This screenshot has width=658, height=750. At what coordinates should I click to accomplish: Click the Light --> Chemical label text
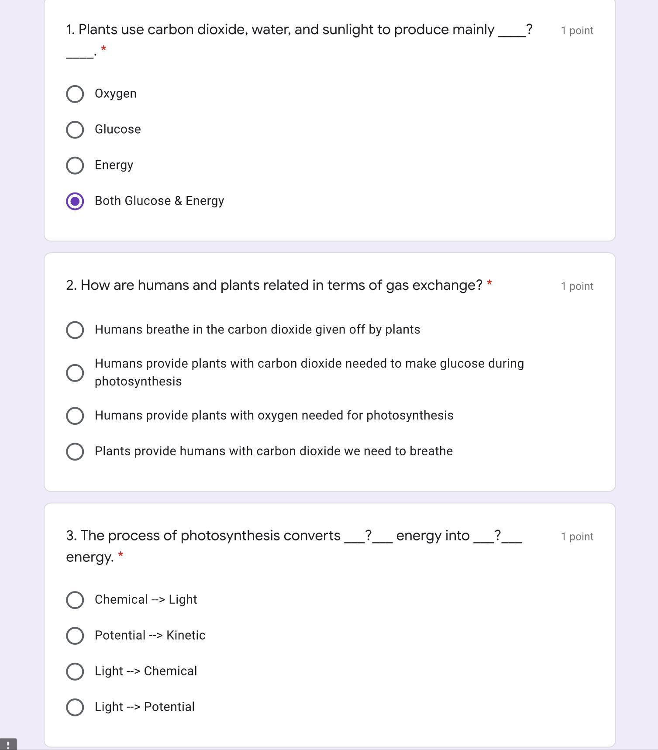pyautogui.click(x=146, y=671)
